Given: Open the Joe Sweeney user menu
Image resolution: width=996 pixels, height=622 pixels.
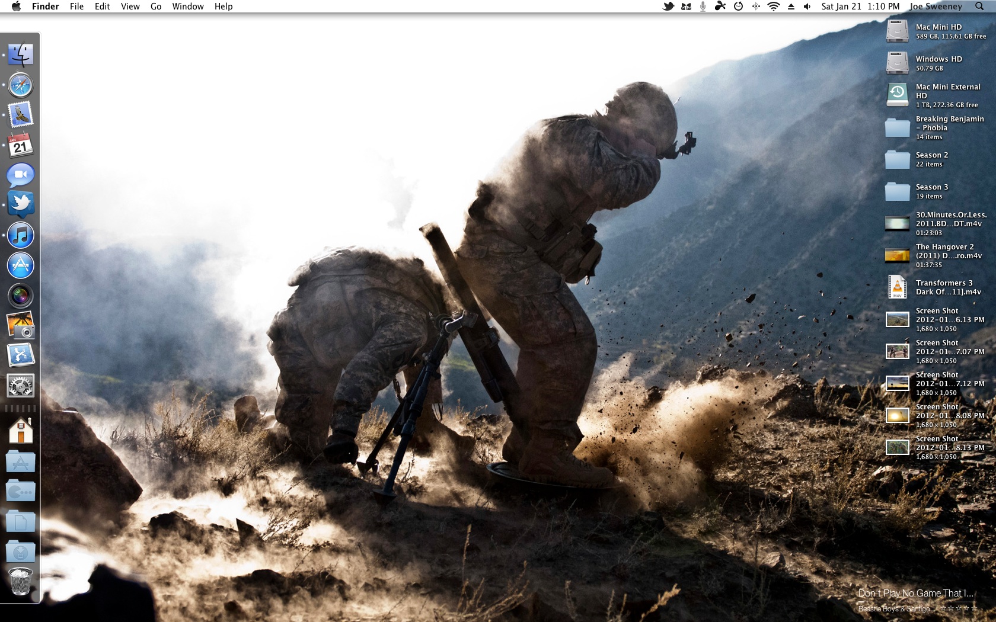Looking at the screenshot, I should tap(936, 7).
